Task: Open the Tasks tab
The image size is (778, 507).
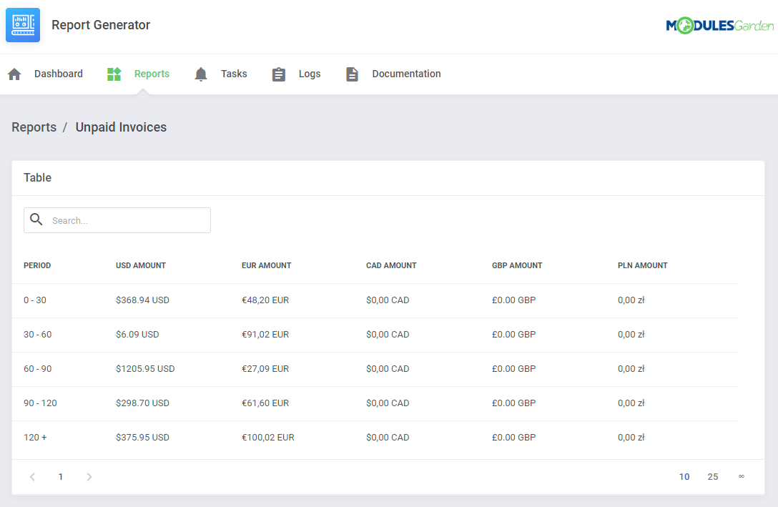Action: click(234, 74)
